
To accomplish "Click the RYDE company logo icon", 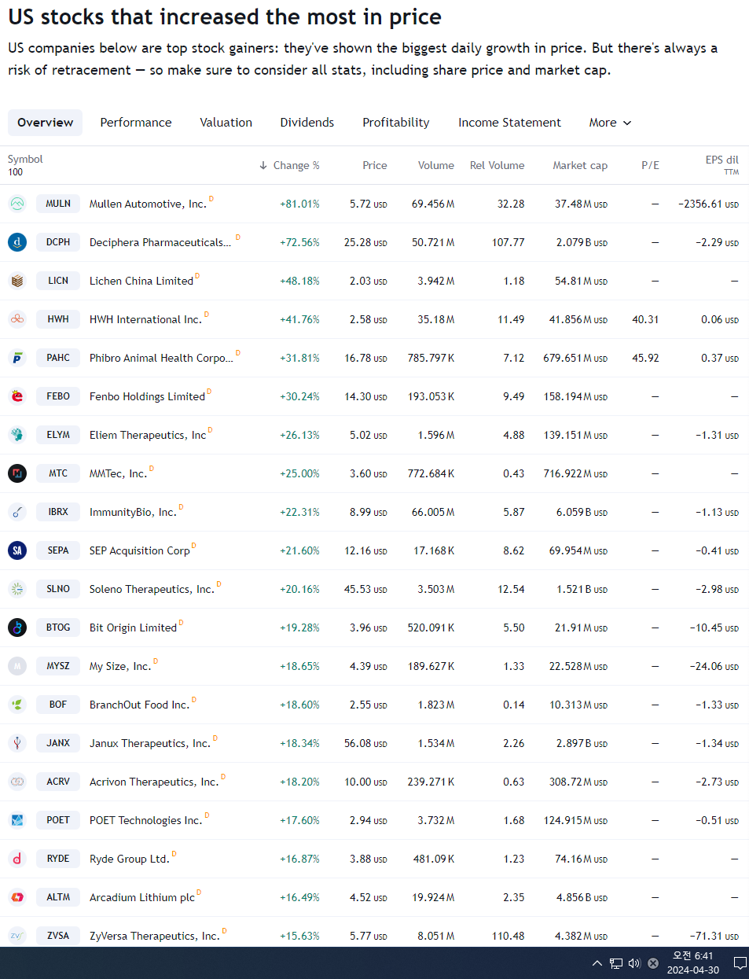I will click(17, 859).
